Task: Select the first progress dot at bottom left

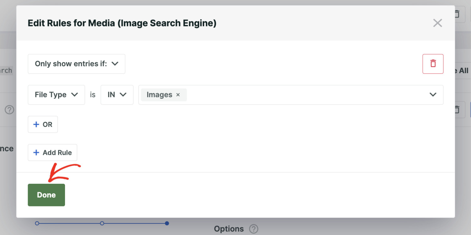Action: pyautogui.click(x=37, y=223)
